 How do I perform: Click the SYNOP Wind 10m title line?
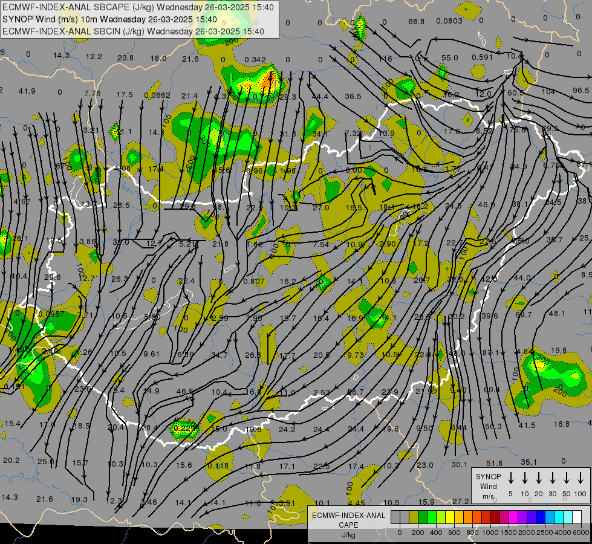[109, 19]
